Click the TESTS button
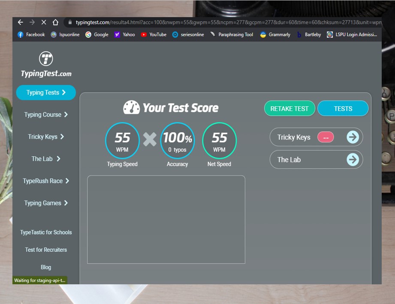 [x=343, y=109]
